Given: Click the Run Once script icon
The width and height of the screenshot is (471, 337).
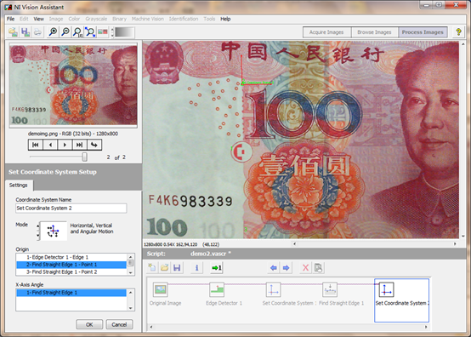Looking at the screenshot, I should coord(216,267).
